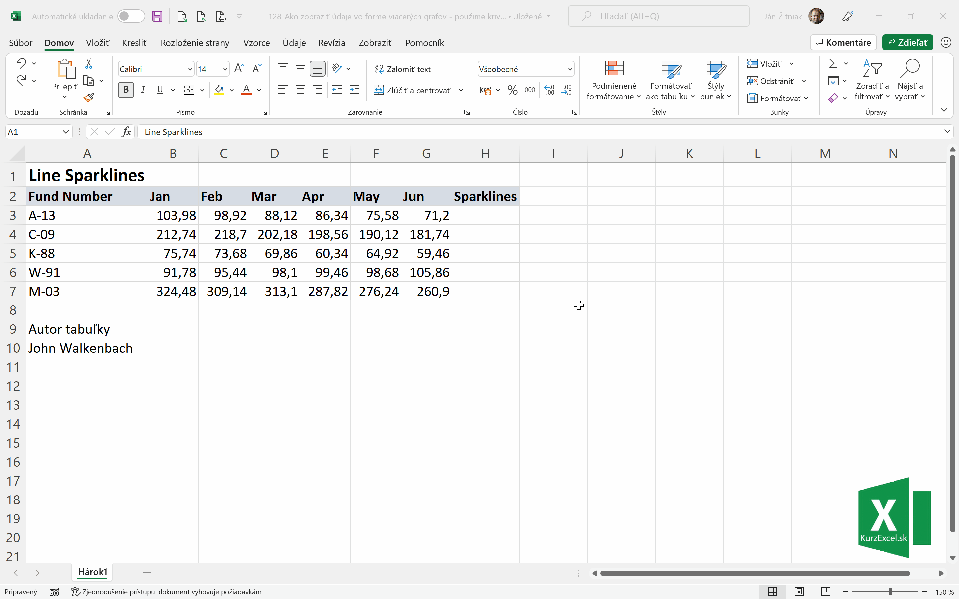The image size is (959, 599).
Task: Click the Undo arrow icon
Action: tap(21, 63)
